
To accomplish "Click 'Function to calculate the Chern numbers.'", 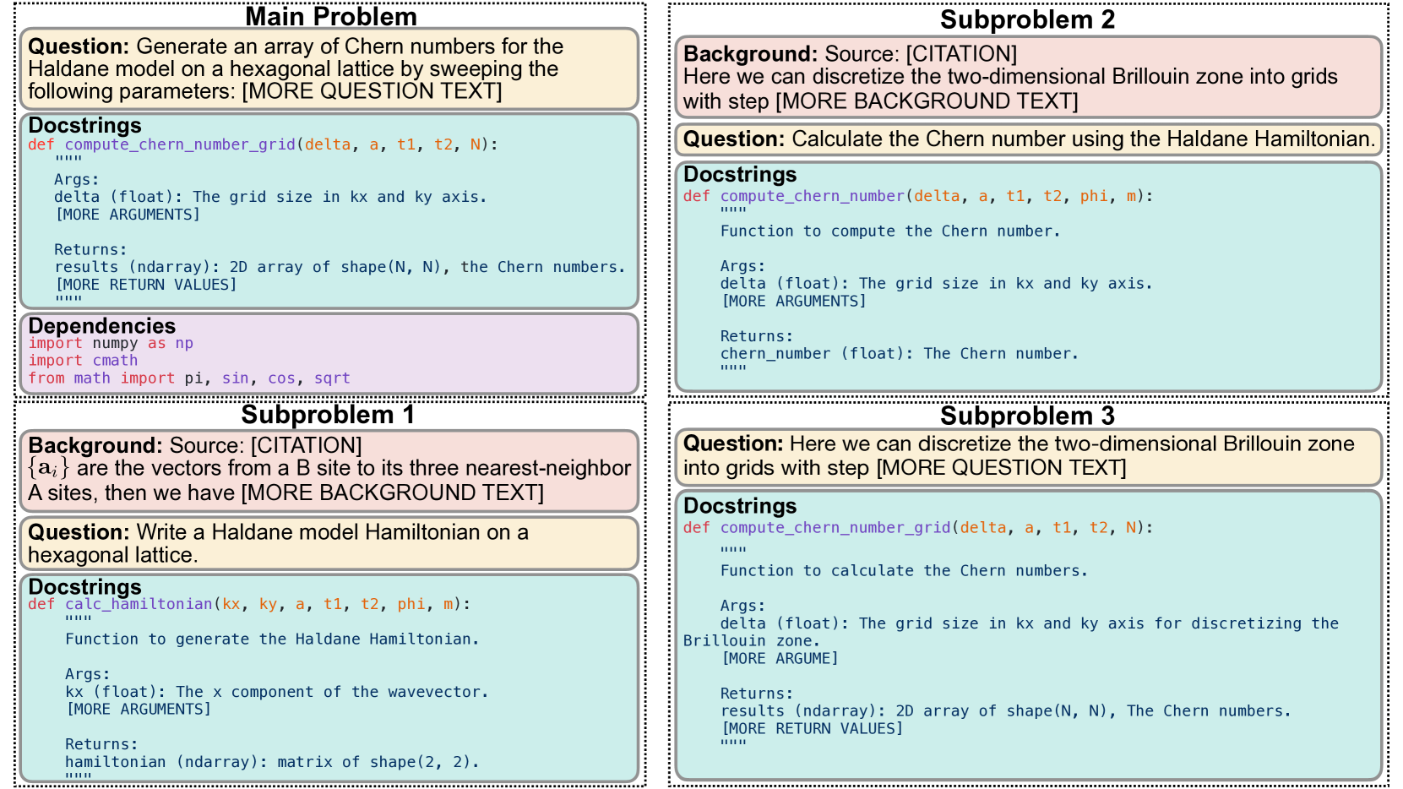I will click(x=904, y=571).
